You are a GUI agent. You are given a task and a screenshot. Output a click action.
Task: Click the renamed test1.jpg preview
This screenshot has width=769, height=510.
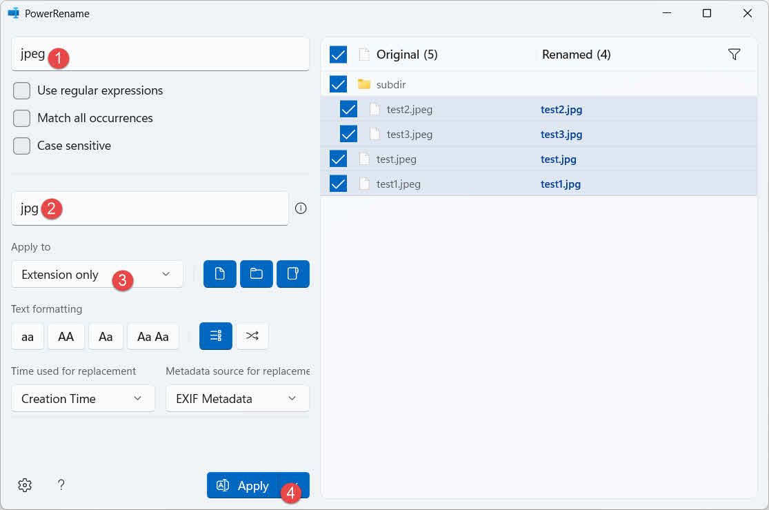click(560, 184)
